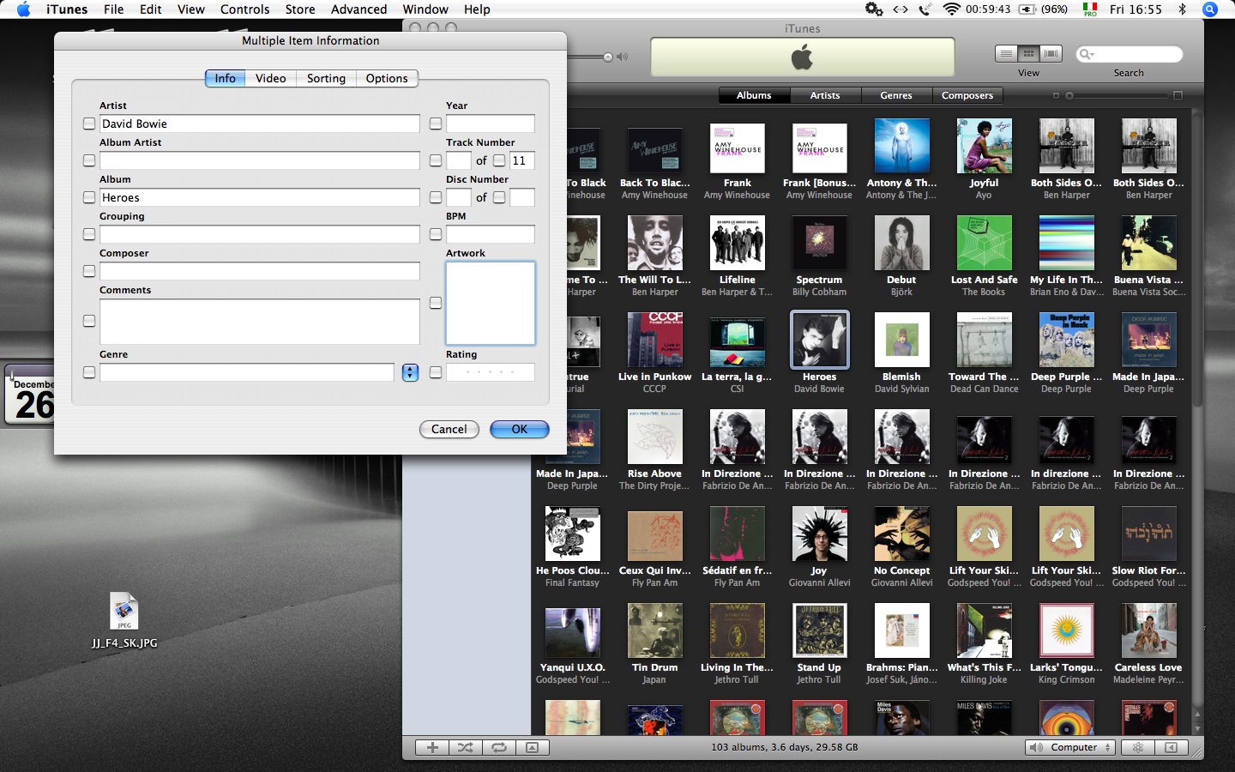This screenshot has height=772, width=1235.
Task: Open the Apple menu
Action: tap(23, 9)
